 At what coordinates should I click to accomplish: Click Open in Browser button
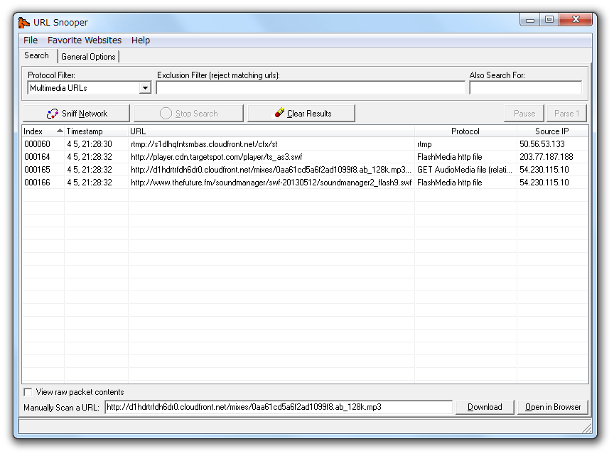(x=552, y=407)
